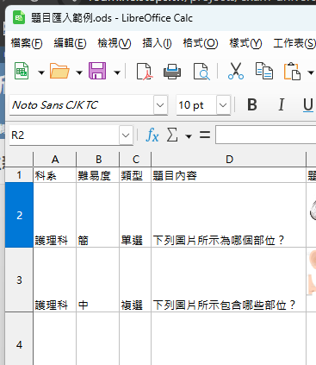
Task: Click the 10 pt font size field
Action: (196, 105)
